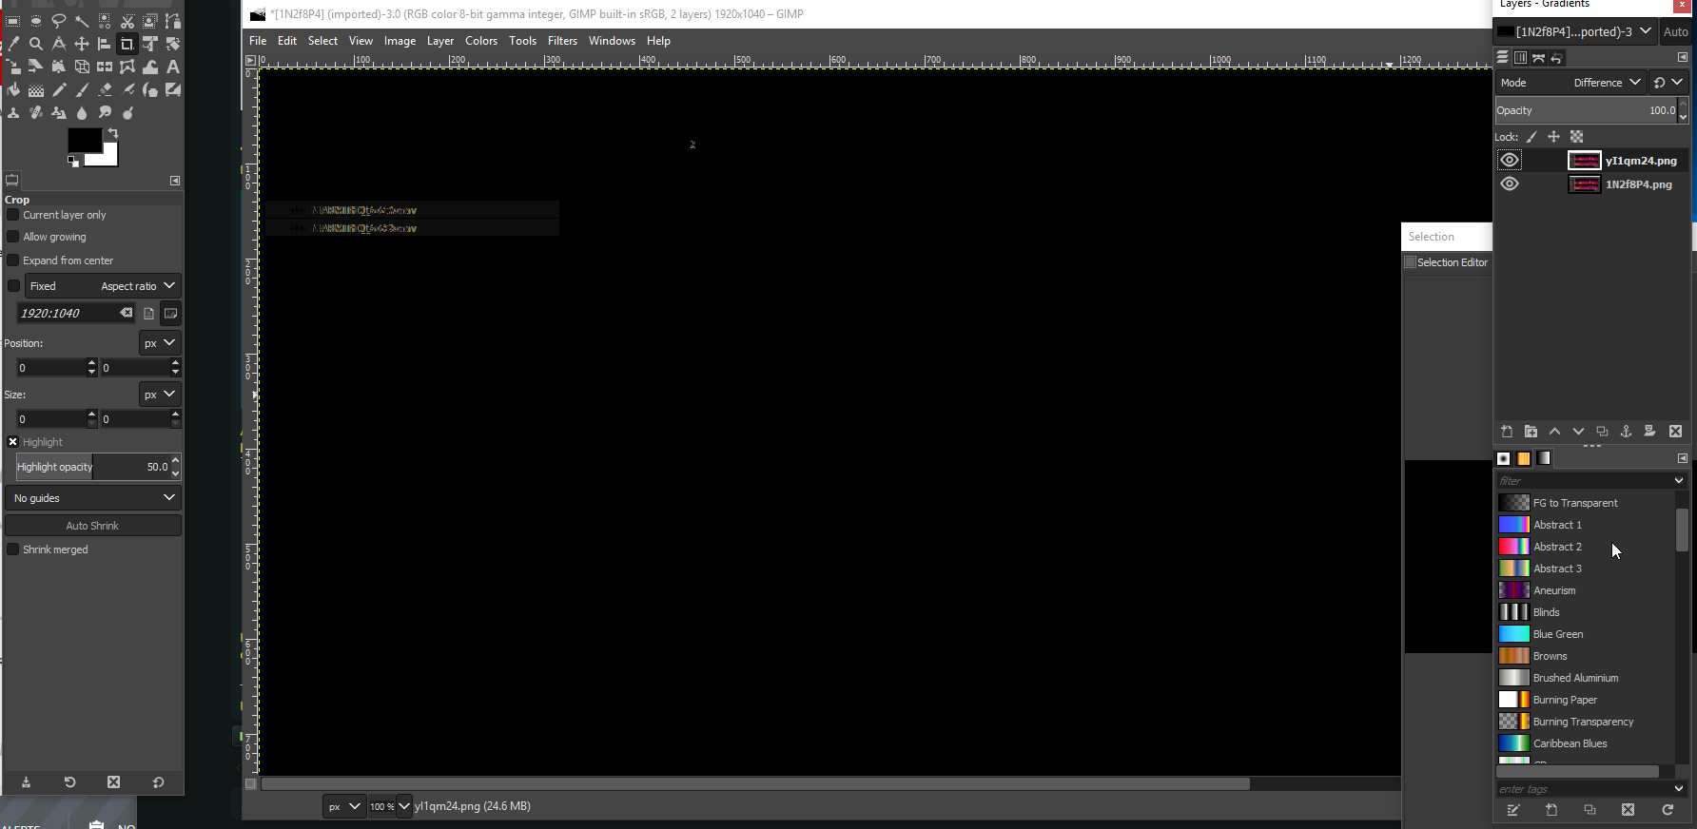Select the Bucket Fill tool
1697x829 pixels.
tap(13, 89)
